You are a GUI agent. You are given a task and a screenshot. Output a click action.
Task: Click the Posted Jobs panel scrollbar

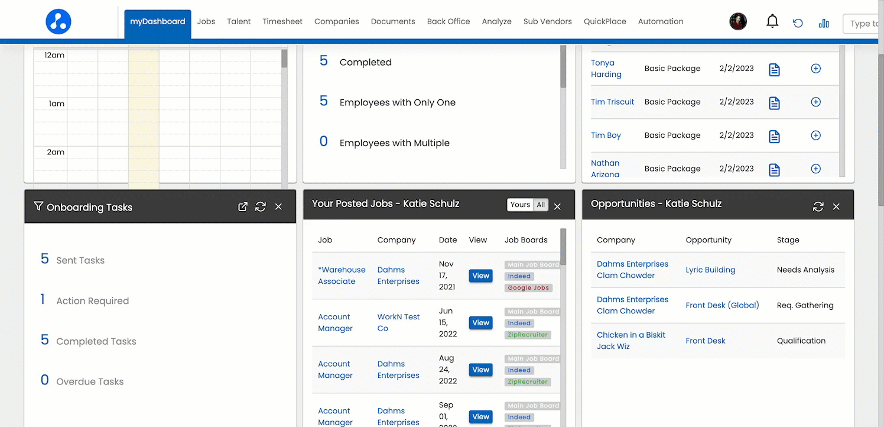(563, 247)
